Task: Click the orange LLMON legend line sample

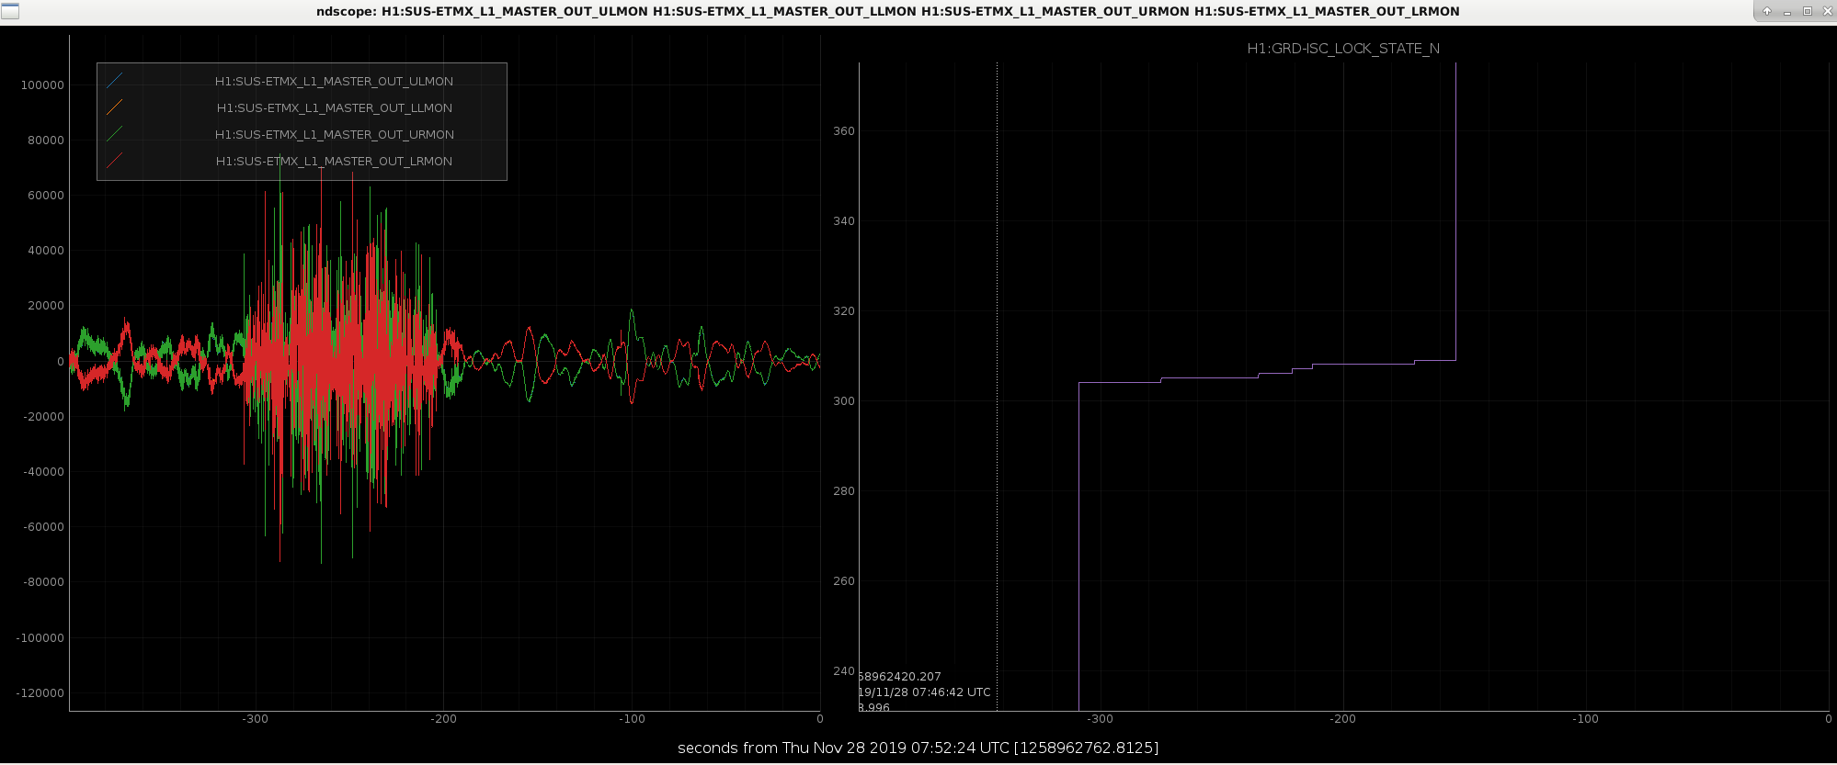Action: coord(114,107)
